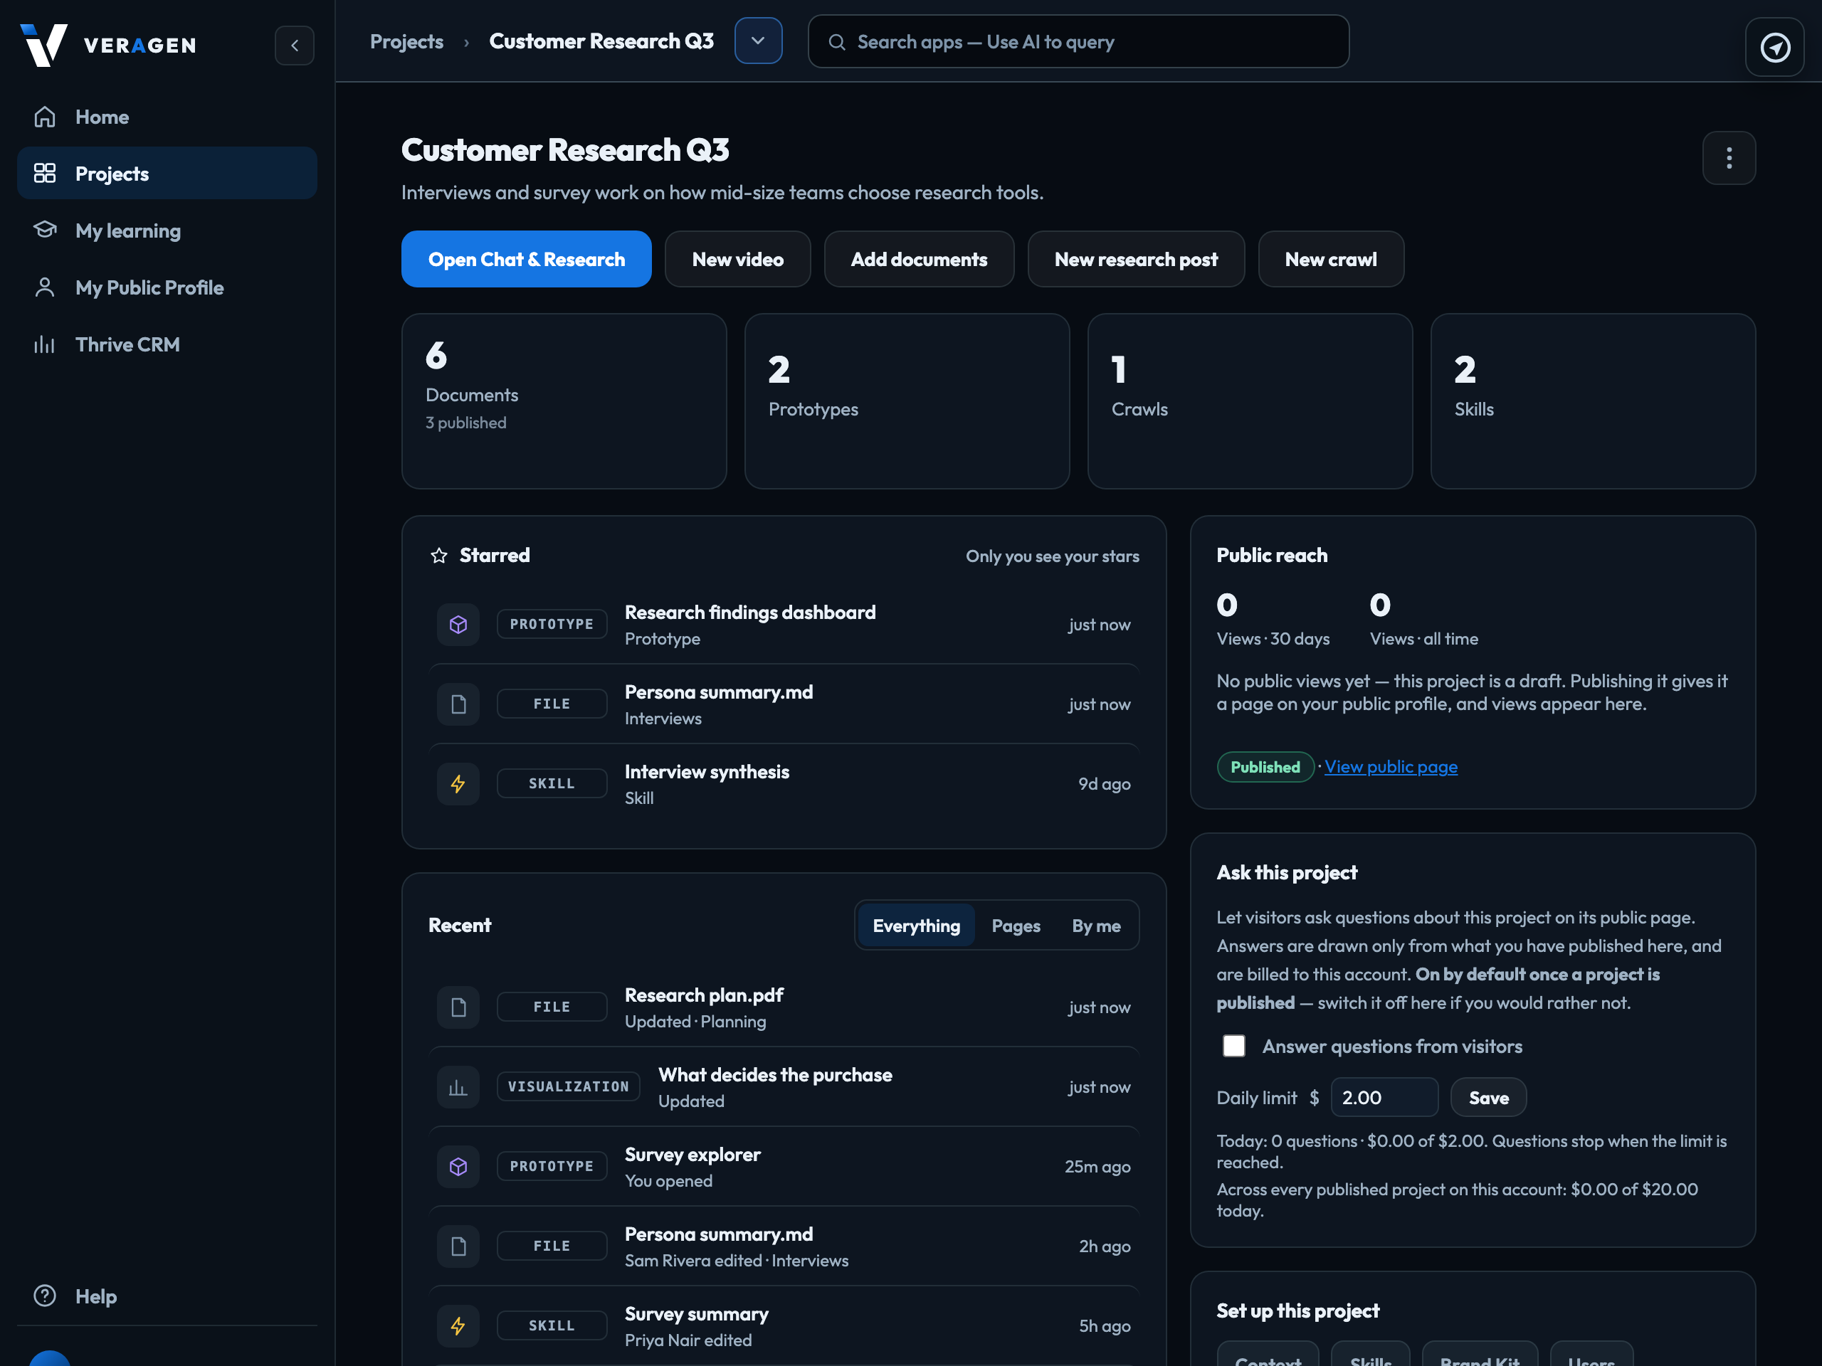Collapse the sidebar with the chevron button

point(294,46)
